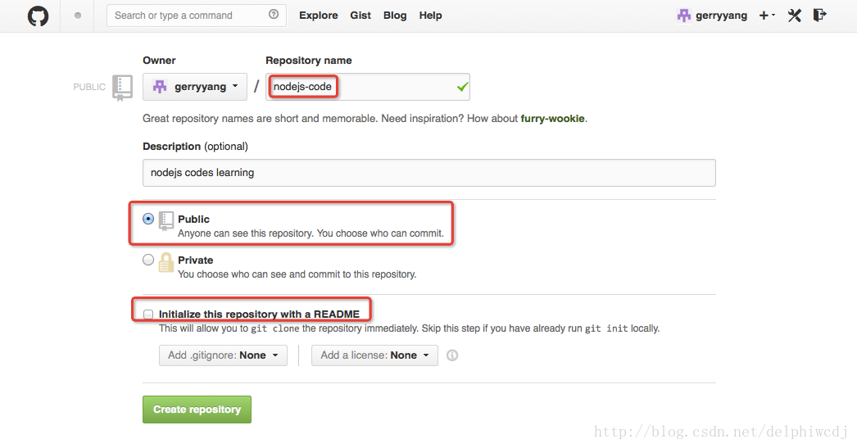Click the license info icon
The width and height of the screenshot is (857, 448).
coord(452,355)
